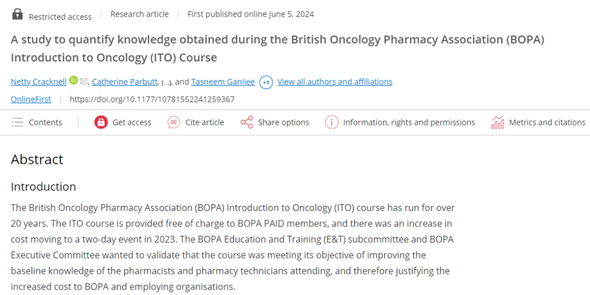View all authors and affiliations
Screen dimensions: 590x295
[335, 82]
